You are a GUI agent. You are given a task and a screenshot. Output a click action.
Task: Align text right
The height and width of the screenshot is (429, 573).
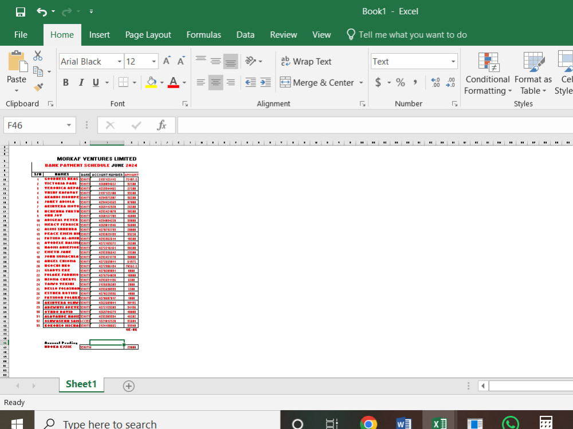[x=230, y=82]
